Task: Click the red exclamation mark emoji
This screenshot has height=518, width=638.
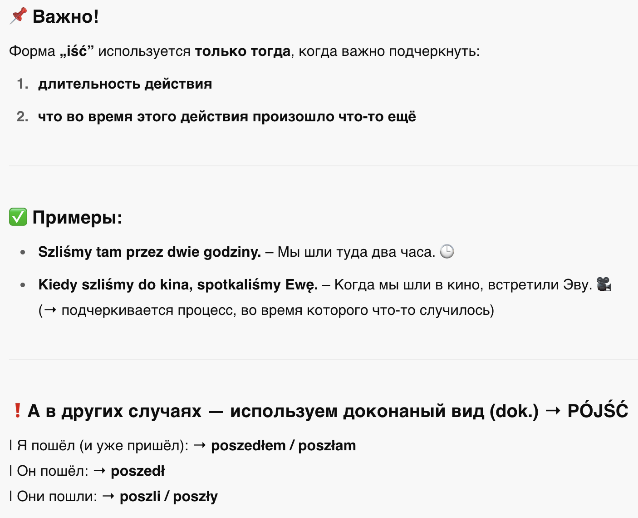Action: [17, 411]
